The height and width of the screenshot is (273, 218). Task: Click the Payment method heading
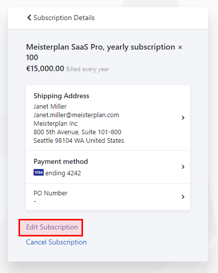(60, 162)
